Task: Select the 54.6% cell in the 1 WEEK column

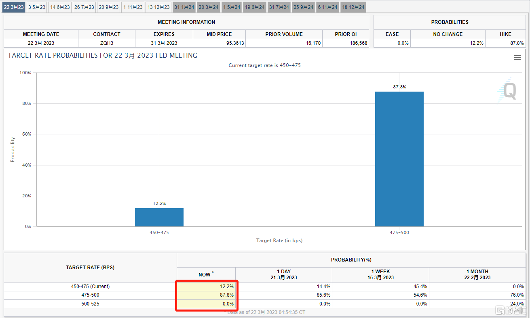Action: click(380, 295)
